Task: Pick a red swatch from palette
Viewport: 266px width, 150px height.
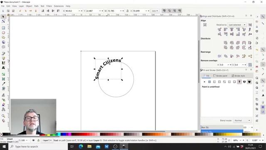Action: [85, 134]
